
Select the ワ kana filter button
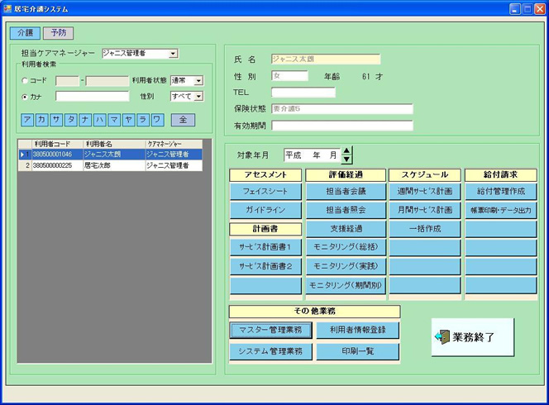(157, 120)
